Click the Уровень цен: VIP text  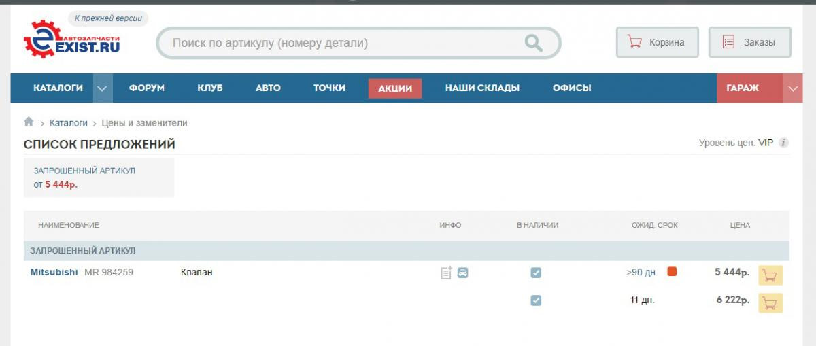point(736,143)
